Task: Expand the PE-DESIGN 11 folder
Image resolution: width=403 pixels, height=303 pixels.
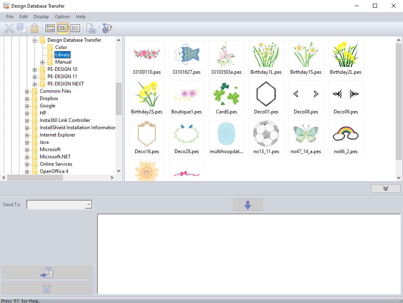Action: pos(35,77)
